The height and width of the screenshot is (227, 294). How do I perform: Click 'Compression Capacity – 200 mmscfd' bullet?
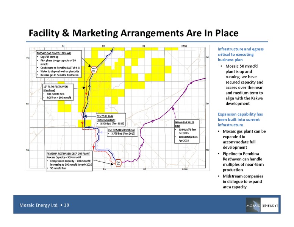71,163
